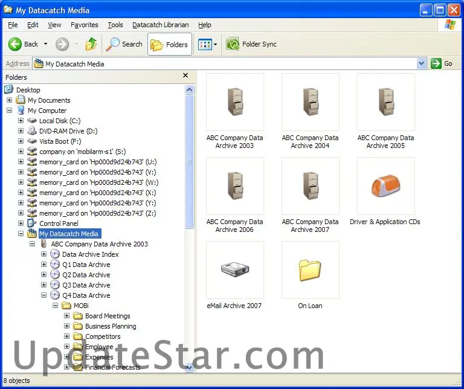464x389 pixels.
Task: Click the DVD-RAM Drive (D:) icon
Action: click(32, 130)
